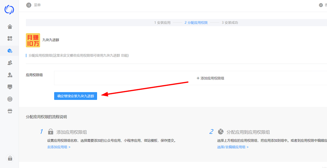Open the user permission lock sidebar icon

10,75
